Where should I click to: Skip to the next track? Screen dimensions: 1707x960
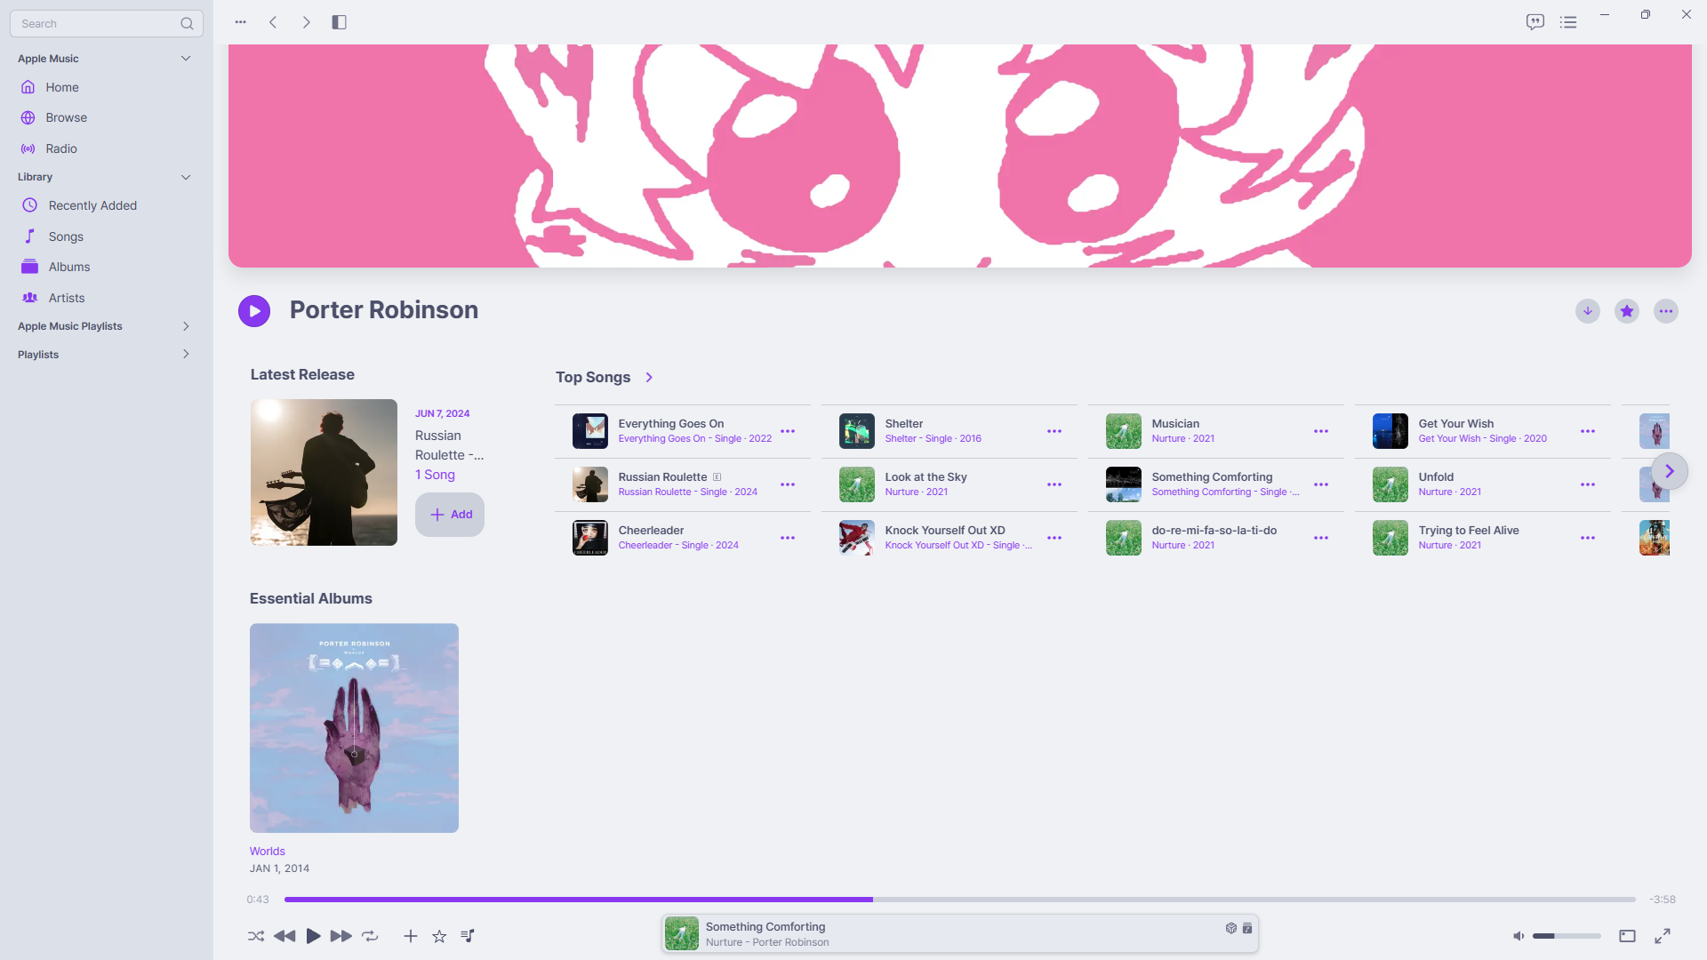tap(341, 936)
